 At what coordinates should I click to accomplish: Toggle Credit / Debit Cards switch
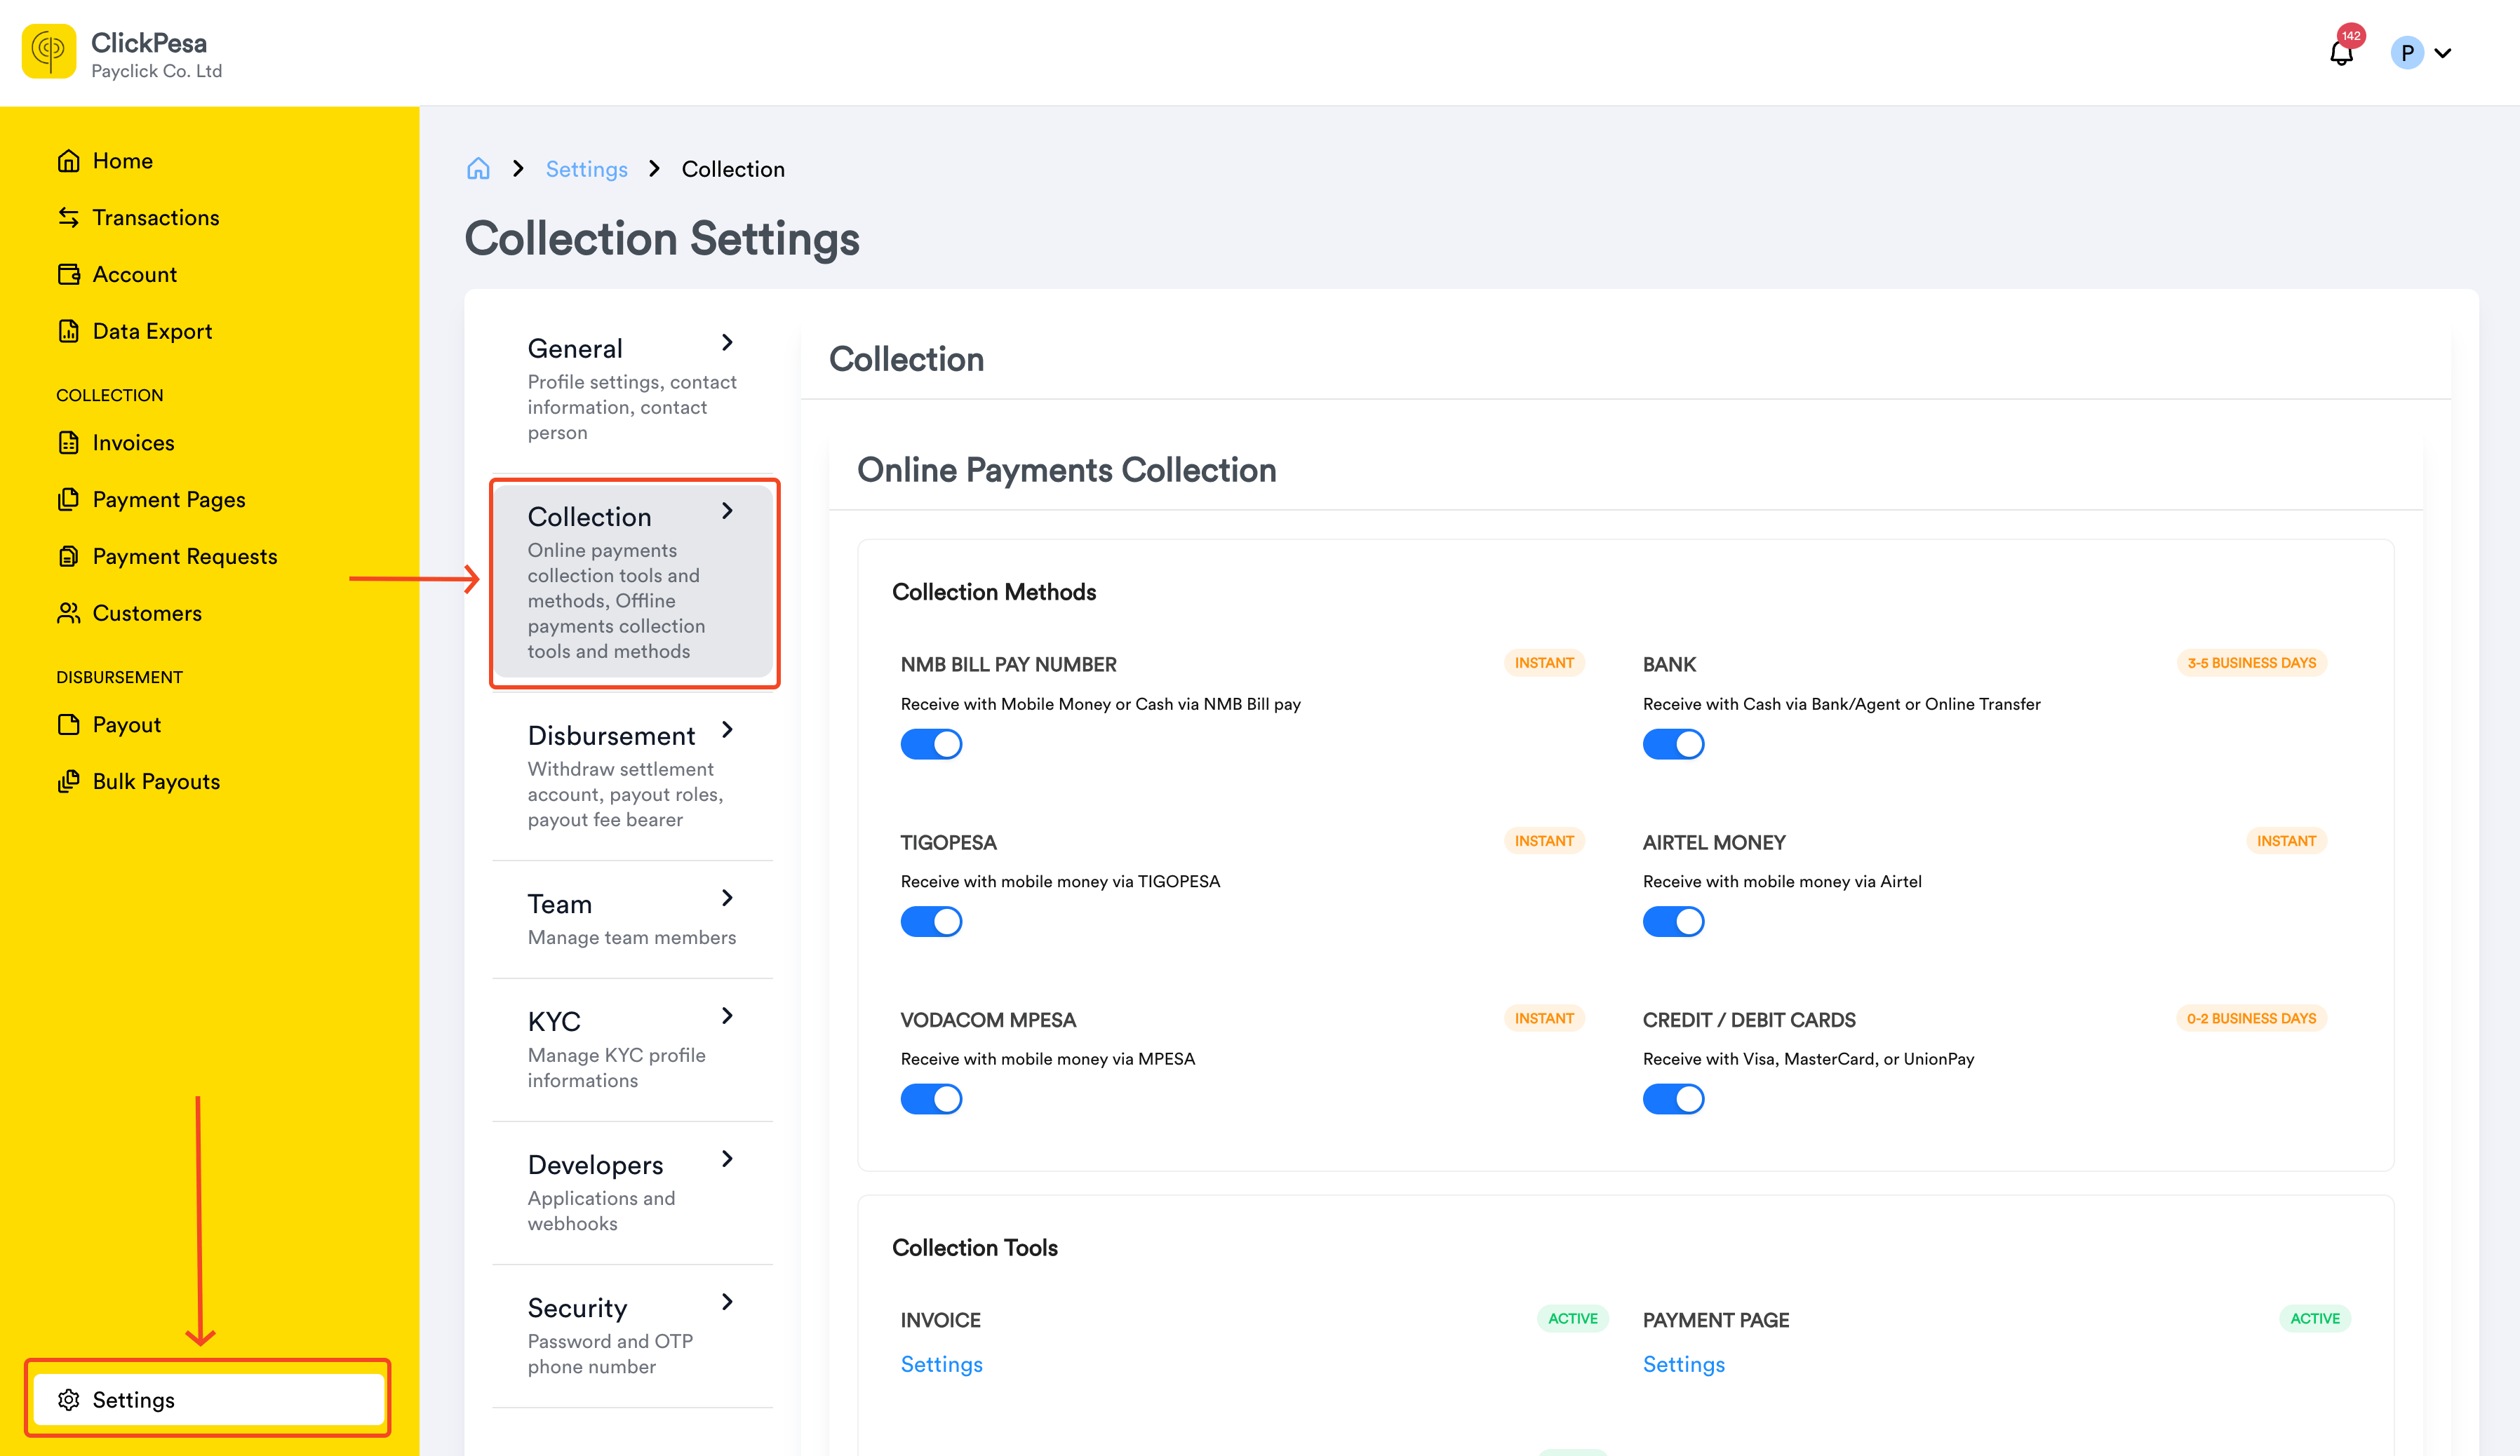point(1673,1099)
